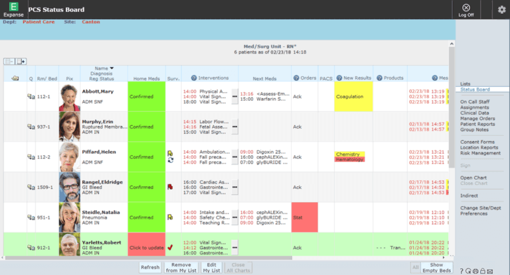Expand interventions ellipsis for Abbott, Mary
Screen dimensions: 510x275
click(234, 97)
